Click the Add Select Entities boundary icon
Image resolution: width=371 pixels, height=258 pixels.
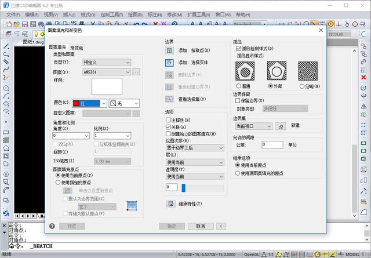(169, 63)
